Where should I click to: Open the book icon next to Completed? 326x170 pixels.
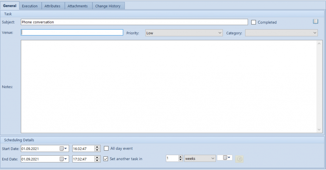coord(315,21)
